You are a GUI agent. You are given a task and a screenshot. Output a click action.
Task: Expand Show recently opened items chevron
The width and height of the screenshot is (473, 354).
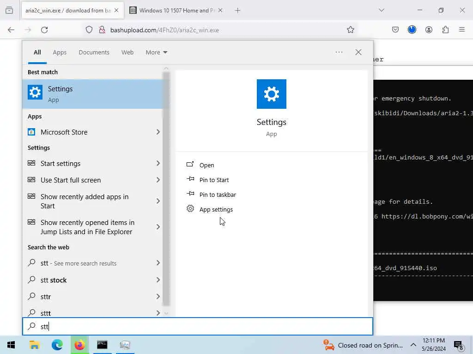pyautogui.click(x=158, y=227)
